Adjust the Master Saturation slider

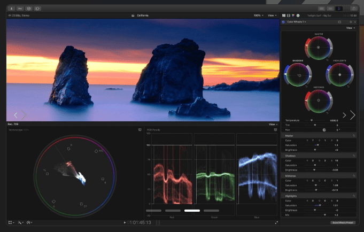(317, 145)
